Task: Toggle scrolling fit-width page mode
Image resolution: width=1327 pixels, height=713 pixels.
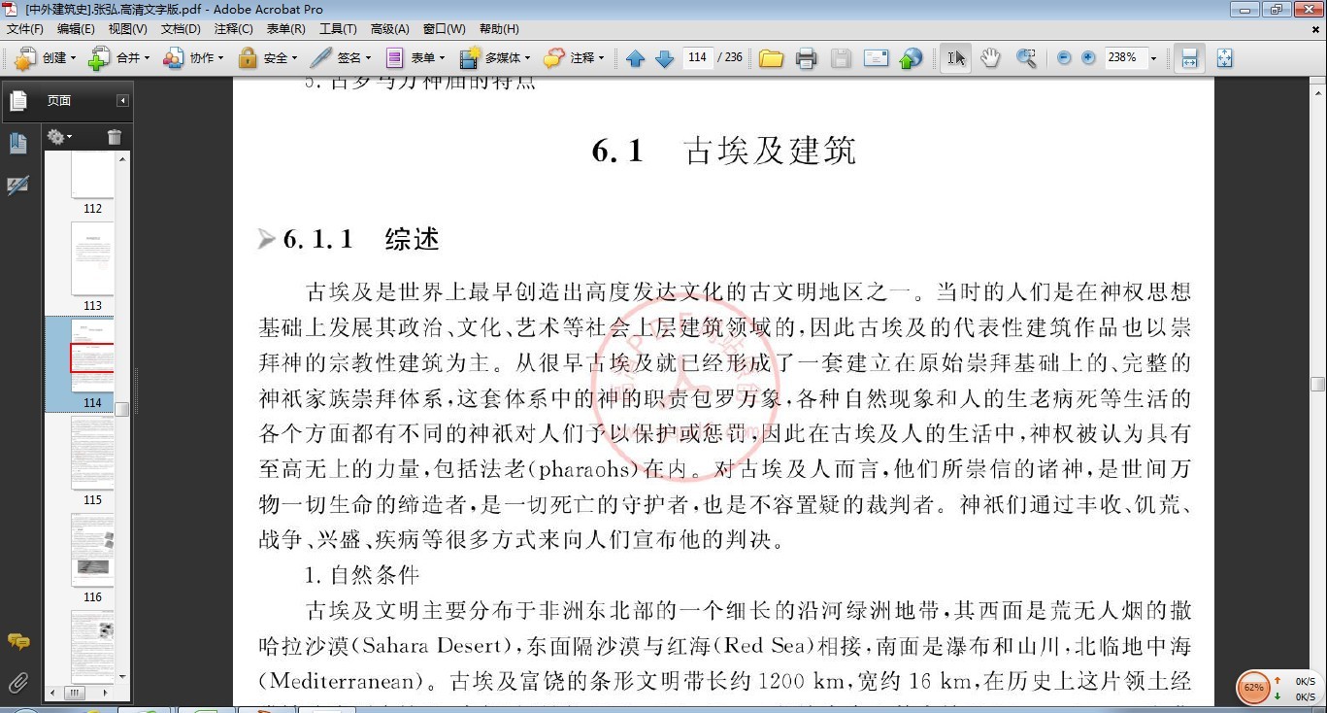Action: [x=1189, y=58]
